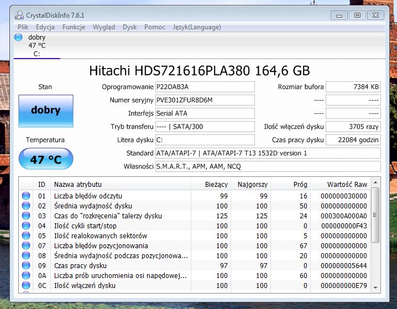This screenshot has width=397, height=309.
Task: Click the Oprogramowanie field P22OAB3A
Action: point(205,87)
